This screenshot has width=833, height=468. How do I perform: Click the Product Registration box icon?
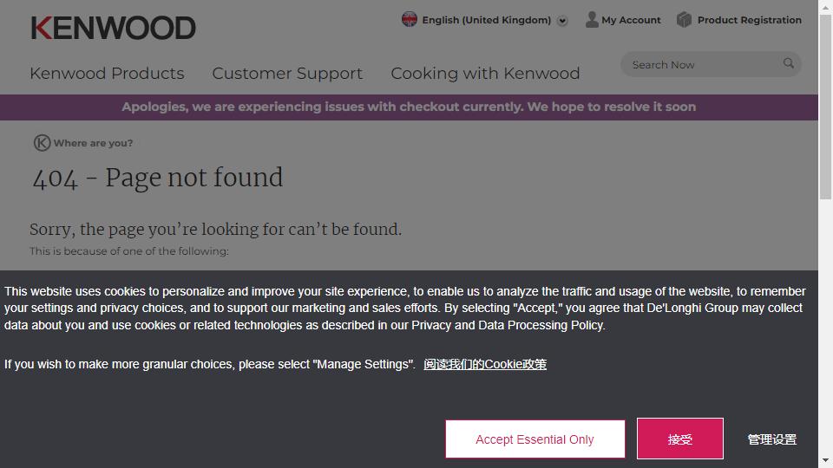[684, 19]
